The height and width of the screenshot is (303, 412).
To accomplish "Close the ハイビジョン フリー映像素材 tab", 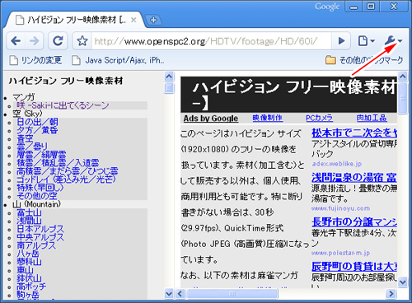I will (x=133, y=20).
